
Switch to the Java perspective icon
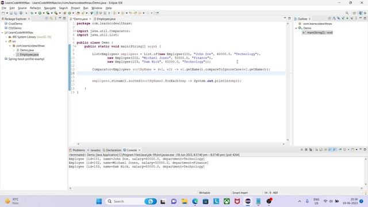coord(361,13)
